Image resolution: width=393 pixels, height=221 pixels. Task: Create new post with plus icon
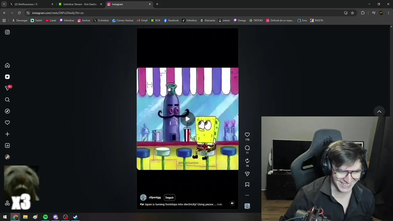tap(7, 134)
